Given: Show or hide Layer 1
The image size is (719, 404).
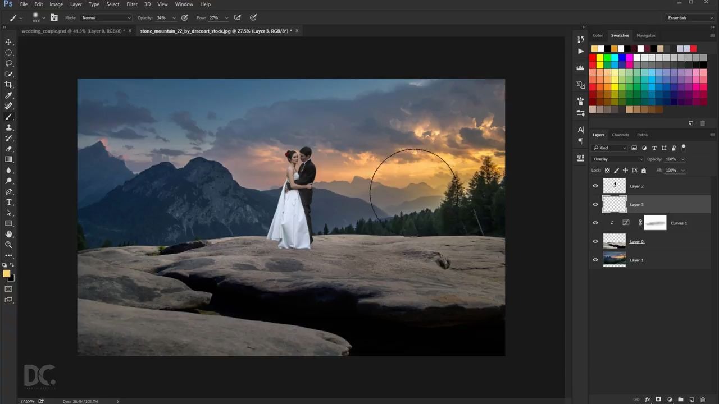Looking at the screenshot, I should 595,260.
